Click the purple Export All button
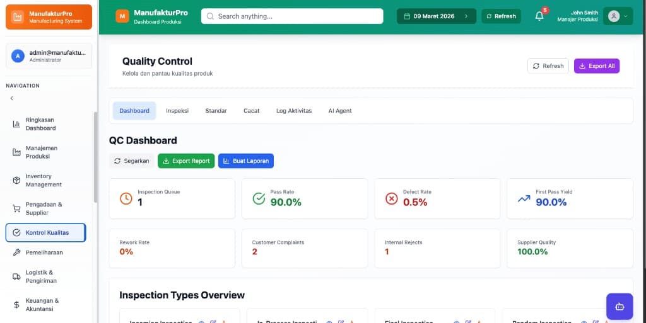The height and width of the screenshot is (323, 646). click(596, 66)
